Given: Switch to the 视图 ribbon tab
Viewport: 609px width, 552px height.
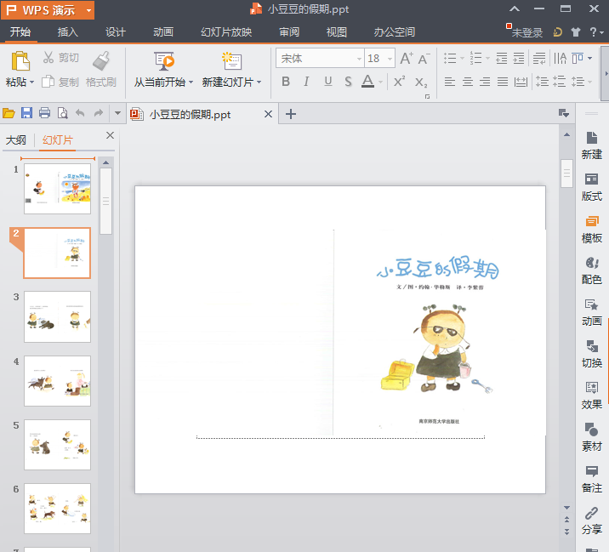Looking at the screenshot, I should [337, 31].
